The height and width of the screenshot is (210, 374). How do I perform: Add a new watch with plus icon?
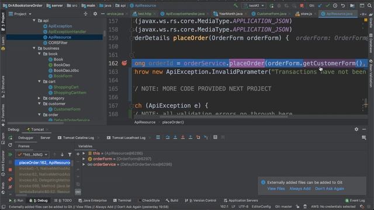pyautogui.click(x=78, y=154)
